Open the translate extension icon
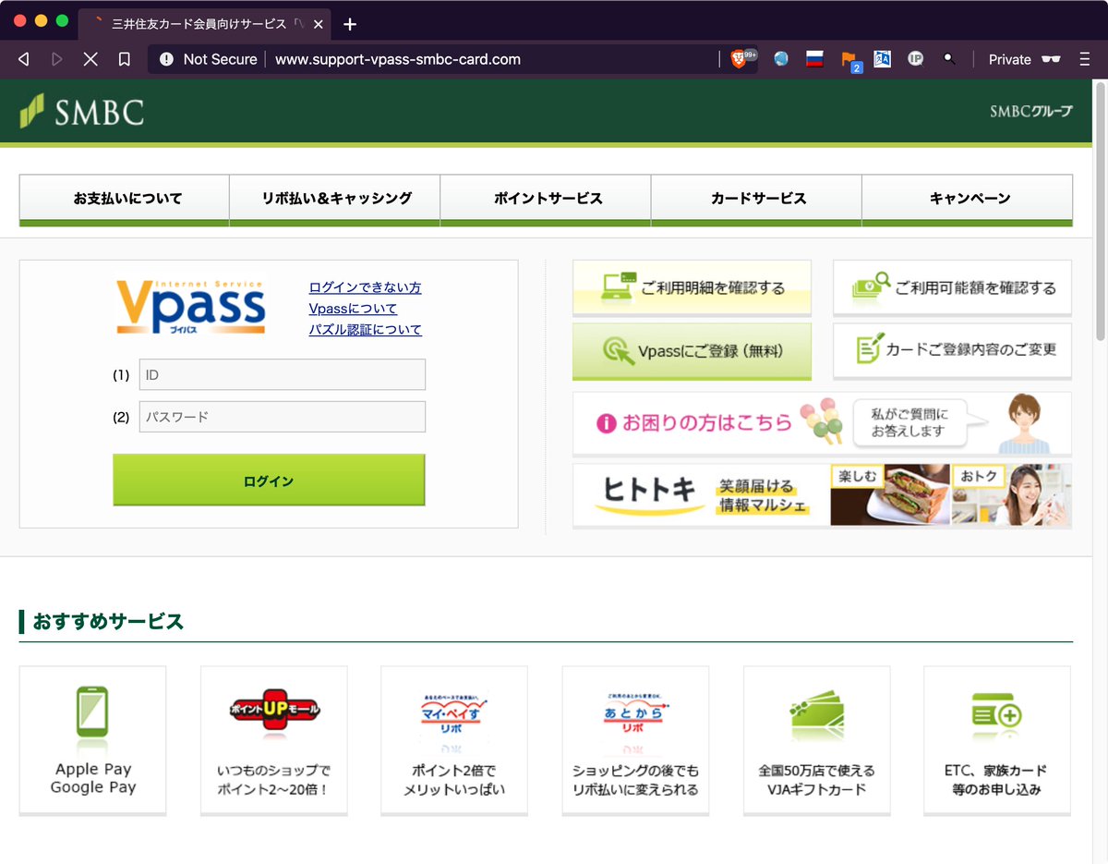 (x=883, y=59)
